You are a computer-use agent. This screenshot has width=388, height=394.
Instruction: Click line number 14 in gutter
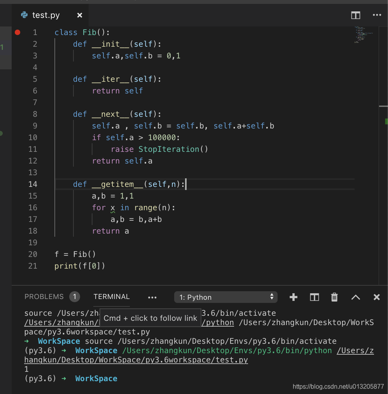(x=33, y=184)
